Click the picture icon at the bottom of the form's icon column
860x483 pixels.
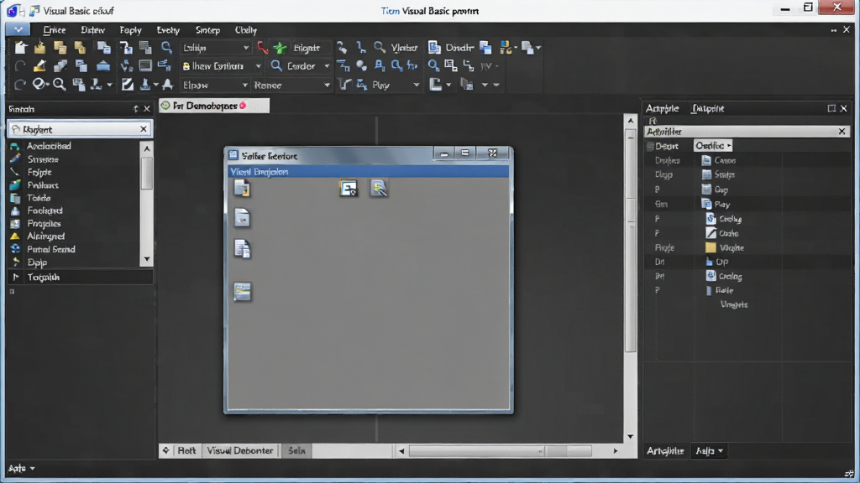tap(242, 291)
